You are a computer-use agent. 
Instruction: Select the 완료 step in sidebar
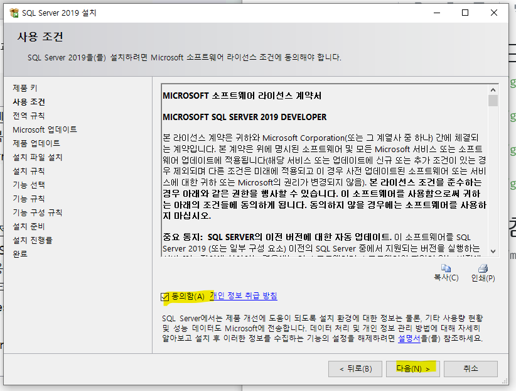coord(20,254)
